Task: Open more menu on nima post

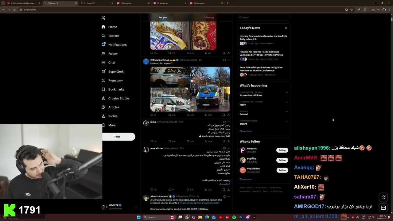Action: 228,122
